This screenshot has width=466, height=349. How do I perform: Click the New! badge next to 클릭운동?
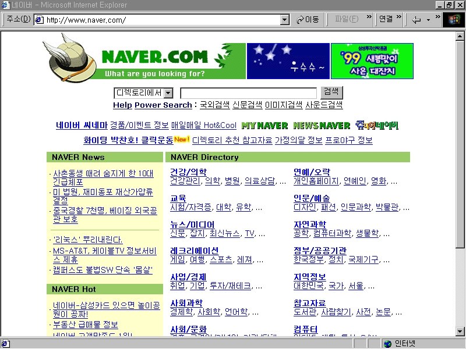(x=182, y=138)
